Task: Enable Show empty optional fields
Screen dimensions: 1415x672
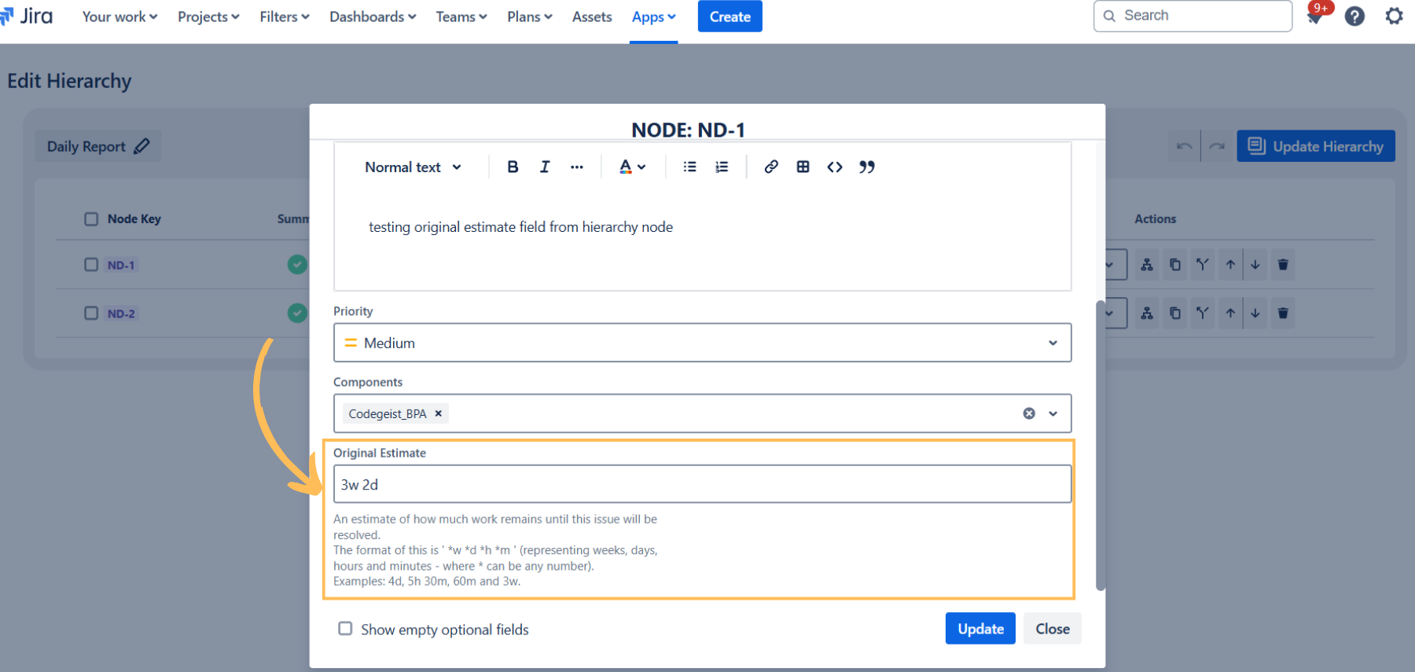Action: pos(345,629)
